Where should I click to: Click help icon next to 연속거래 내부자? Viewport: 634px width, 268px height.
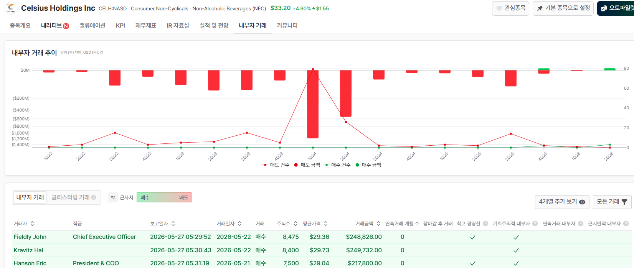pyautogui.click(x=581, y=224)
